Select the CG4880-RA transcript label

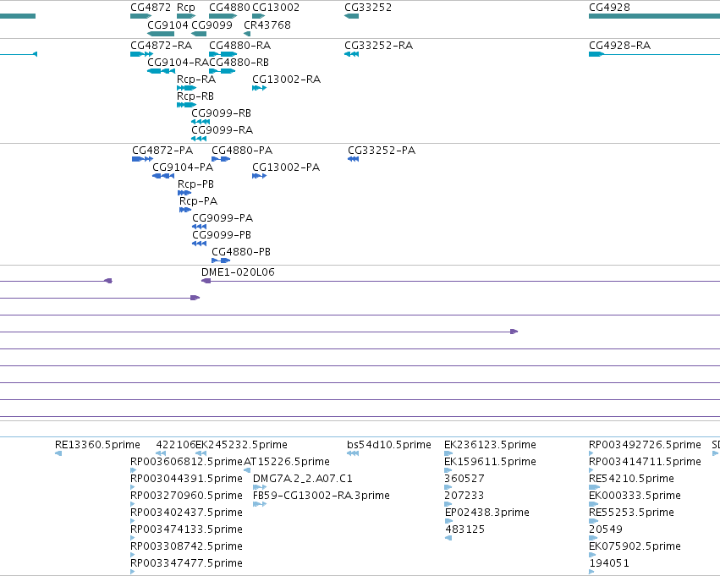coord(239,46)
